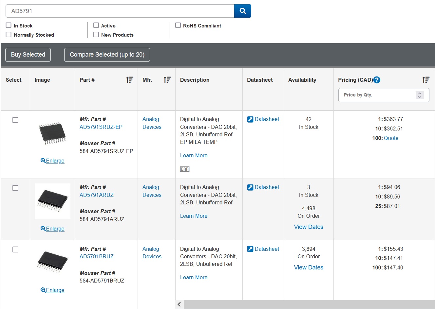
Task: Toggle RoHS Compliant filter
Action: pyautogui.click(x=178, y=25)
